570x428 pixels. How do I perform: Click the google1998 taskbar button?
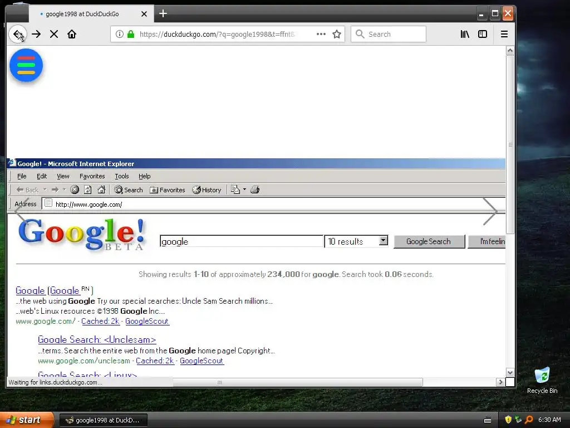103,420
